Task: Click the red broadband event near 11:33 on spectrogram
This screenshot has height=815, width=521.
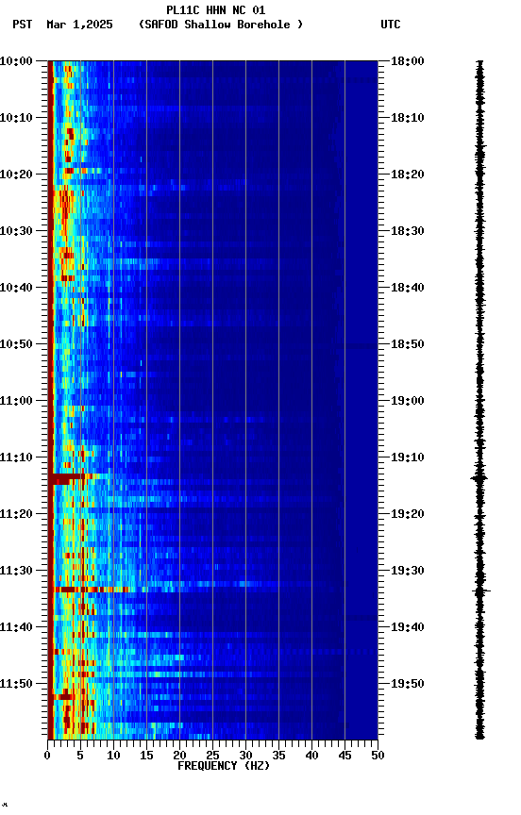Action: click(91, 590)
